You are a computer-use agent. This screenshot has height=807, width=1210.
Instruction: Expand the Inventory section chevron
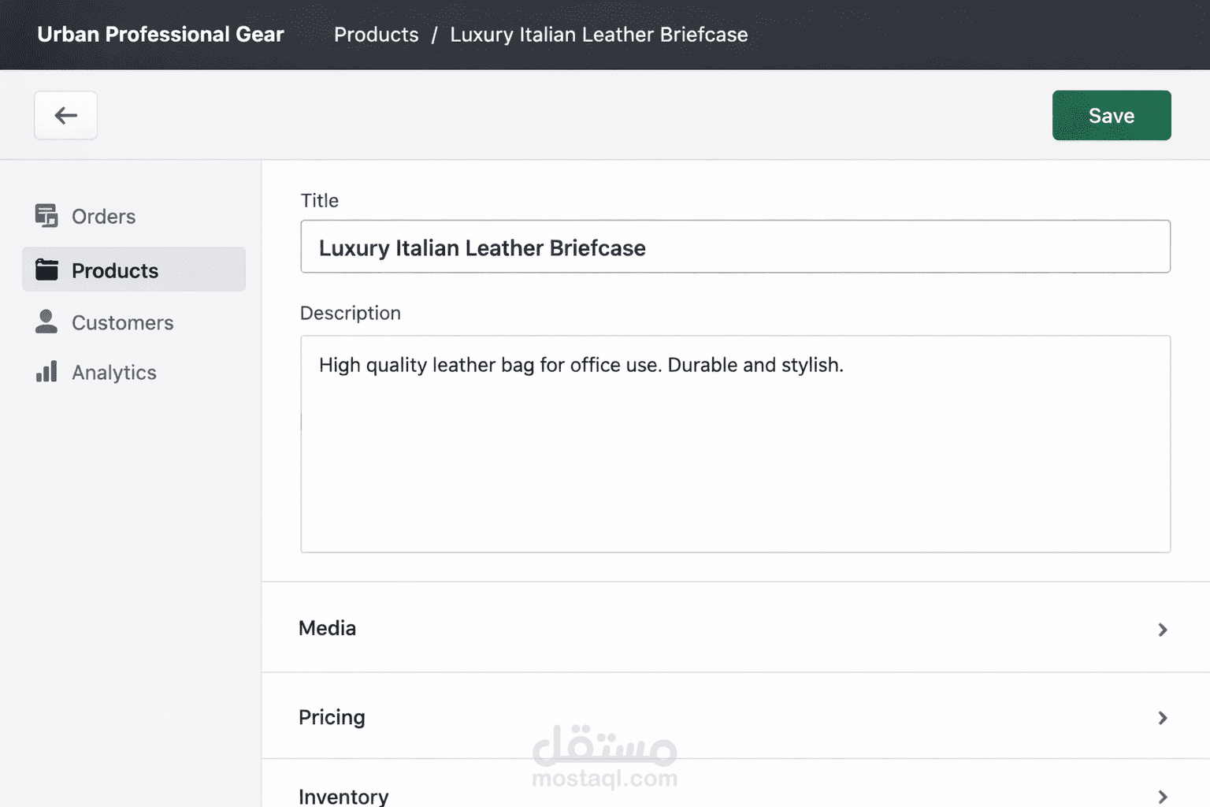tap(1162, 797)
